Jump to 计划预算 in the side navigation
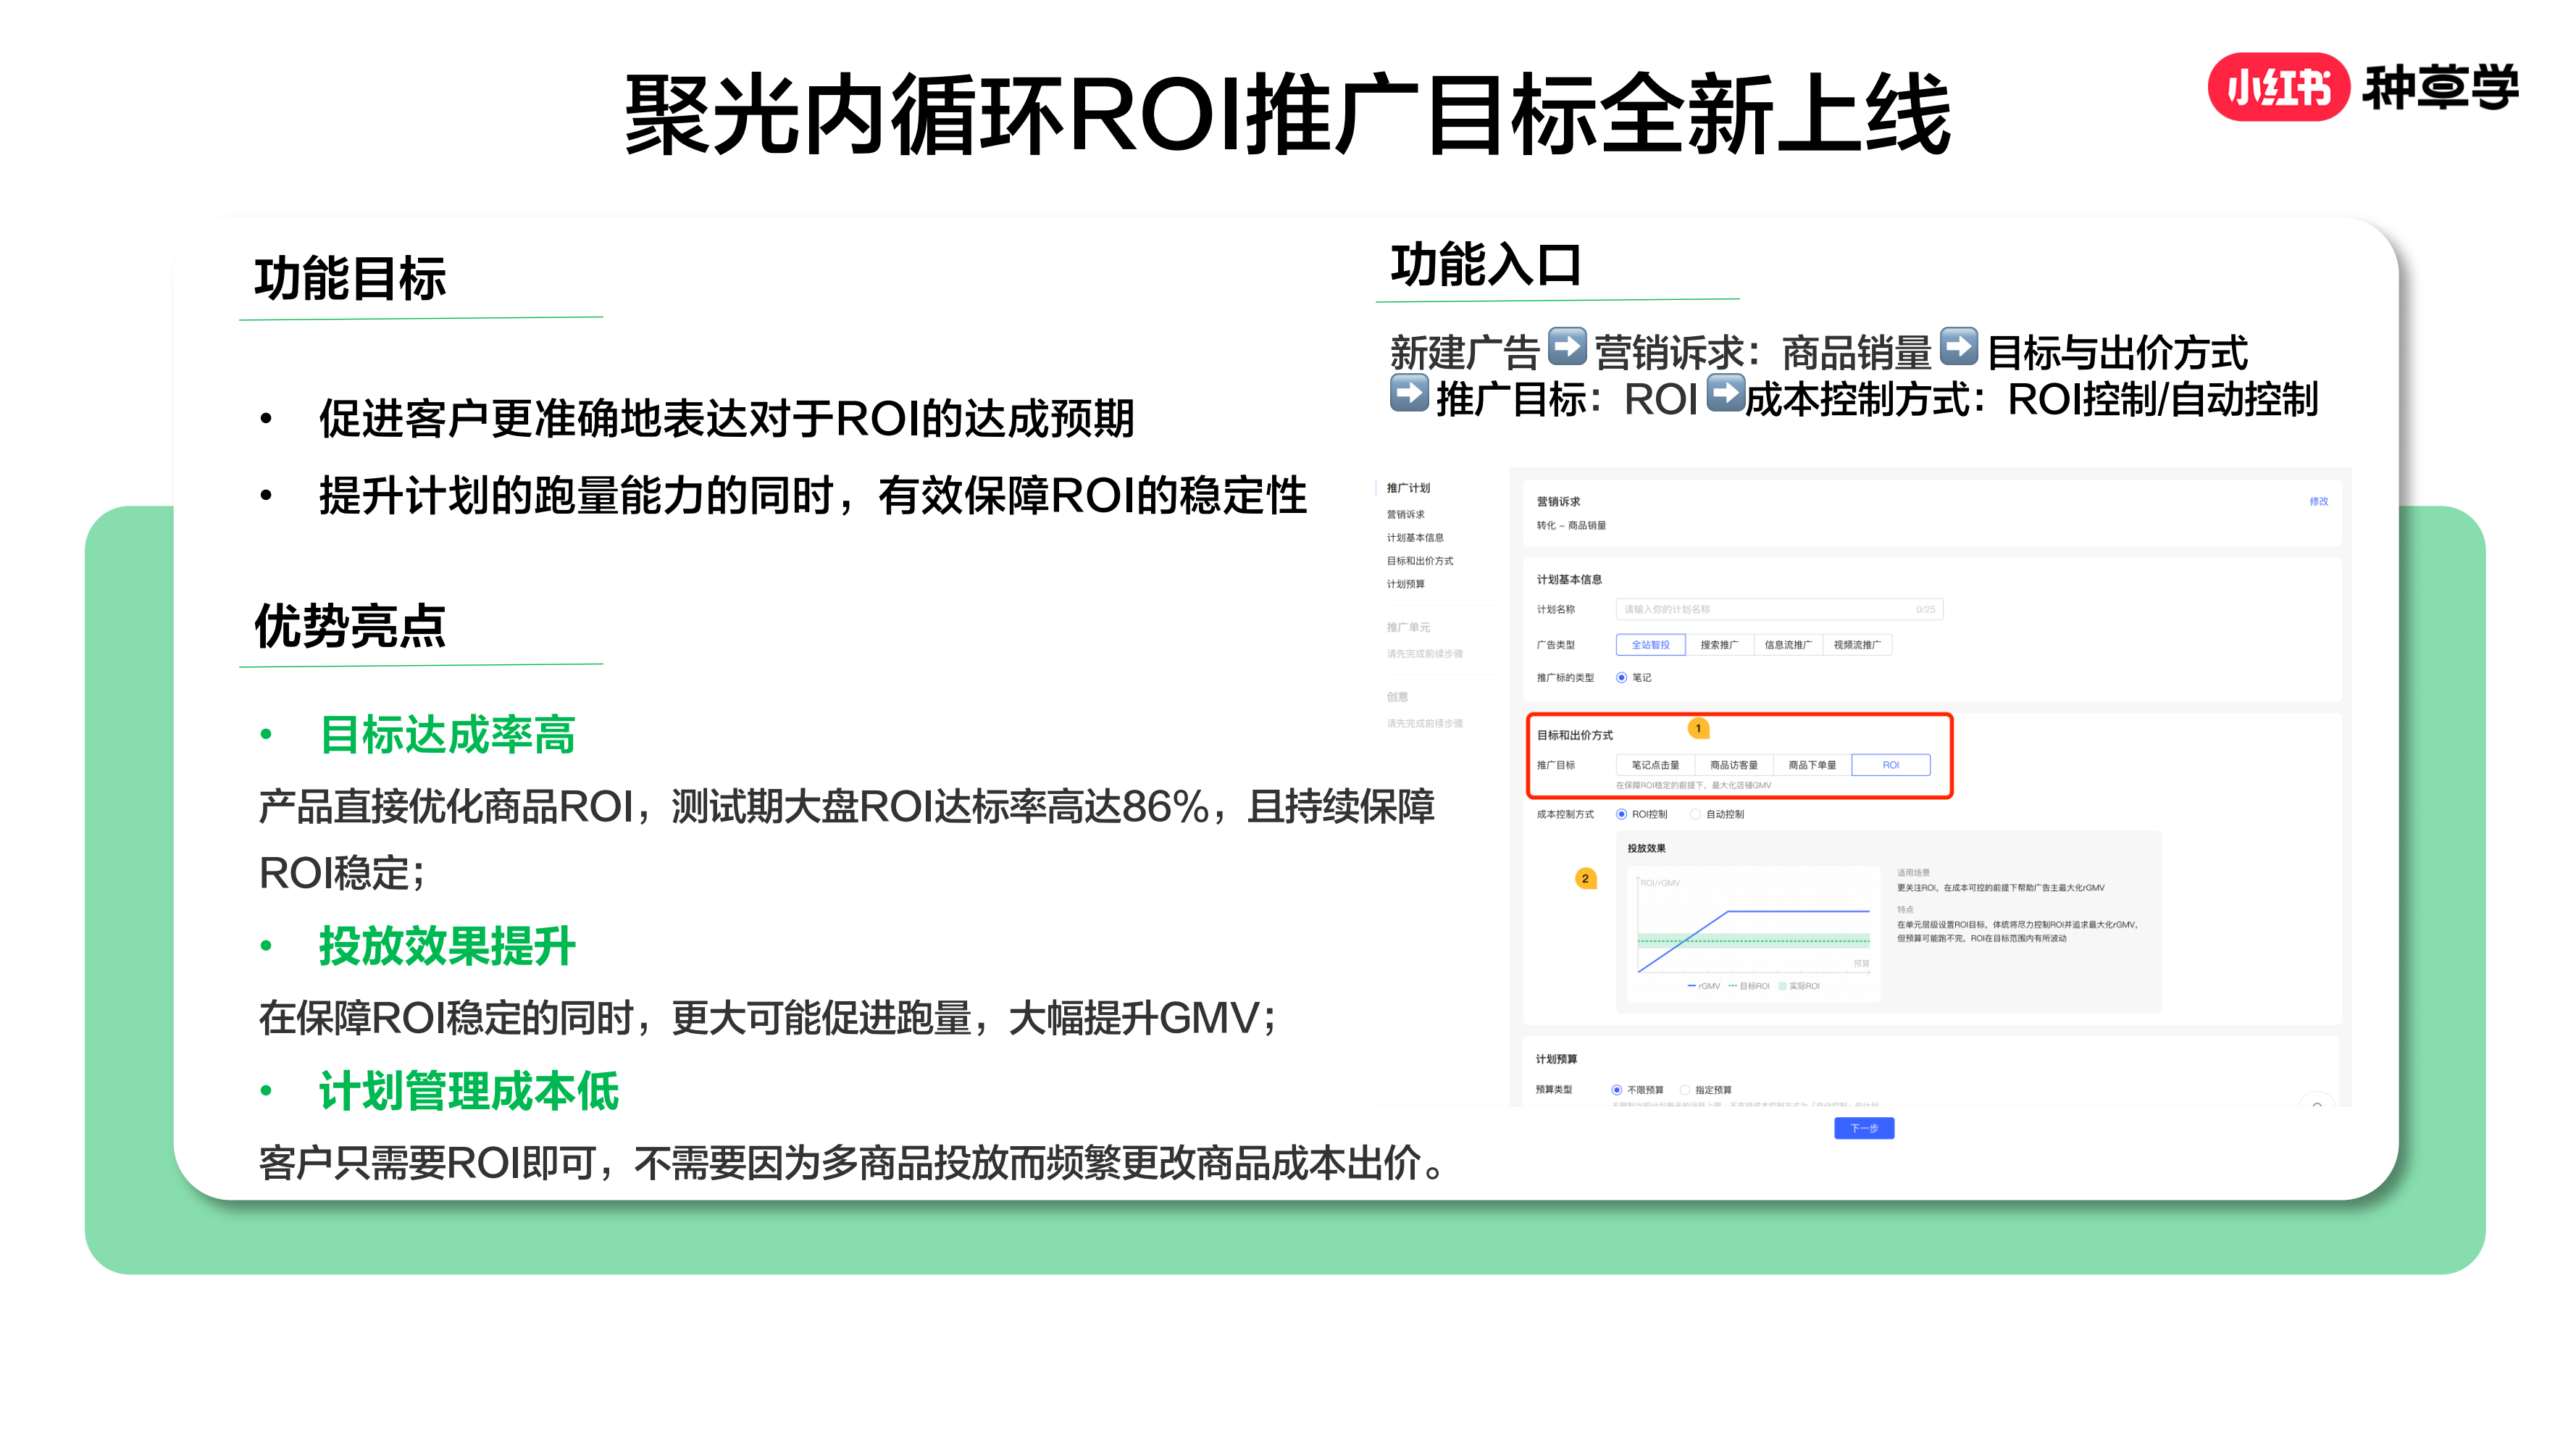Viewport: 2576px width, 1449px height. pos(1405,584)
